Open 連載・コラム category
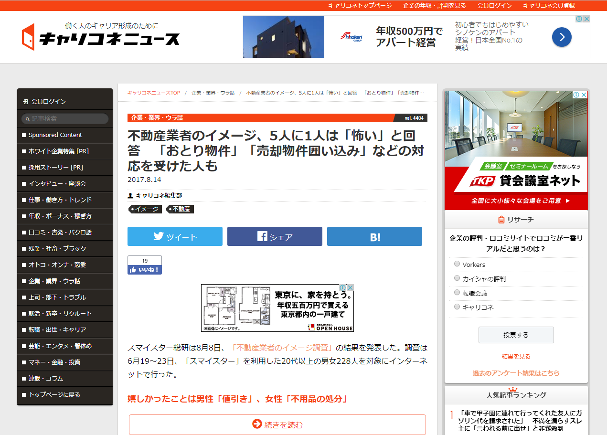The width and height of the screenshot is (607, 435). [65, 379]
